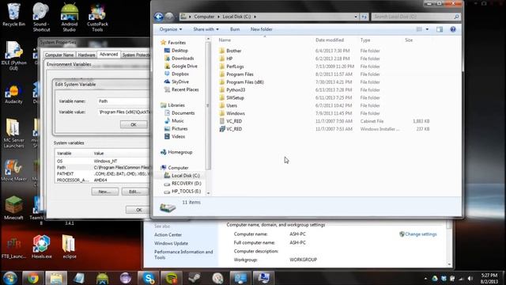Open Chrome from the taskbar
506x285 pixels.
coord(32,278)
